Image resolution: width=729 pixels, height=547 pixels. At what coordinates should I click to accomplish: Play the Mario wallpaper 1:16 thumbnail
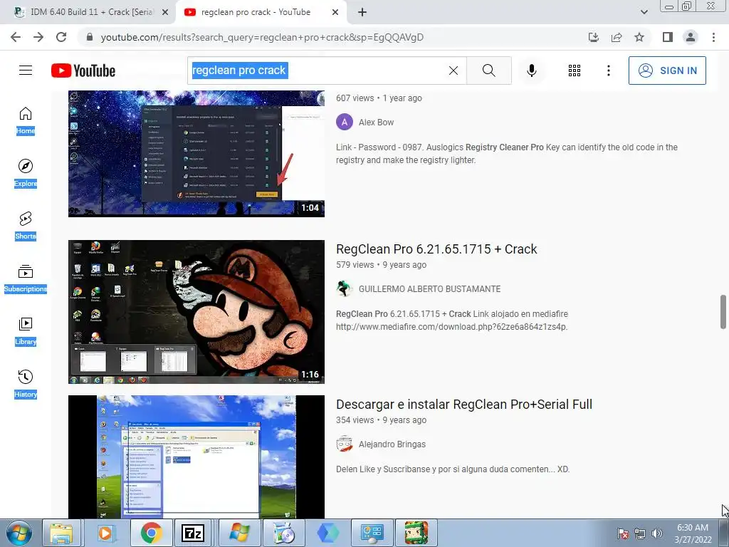point(196,312)
